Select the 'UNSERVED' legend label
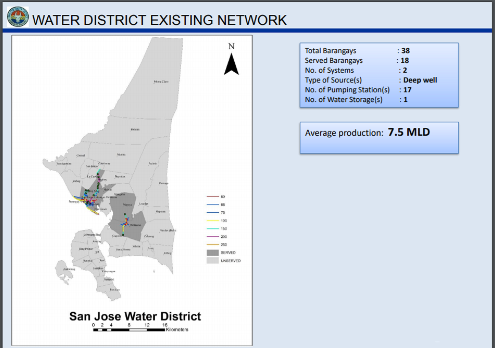The height and width of the screenshot is (348, 495). tap(230, 261)
